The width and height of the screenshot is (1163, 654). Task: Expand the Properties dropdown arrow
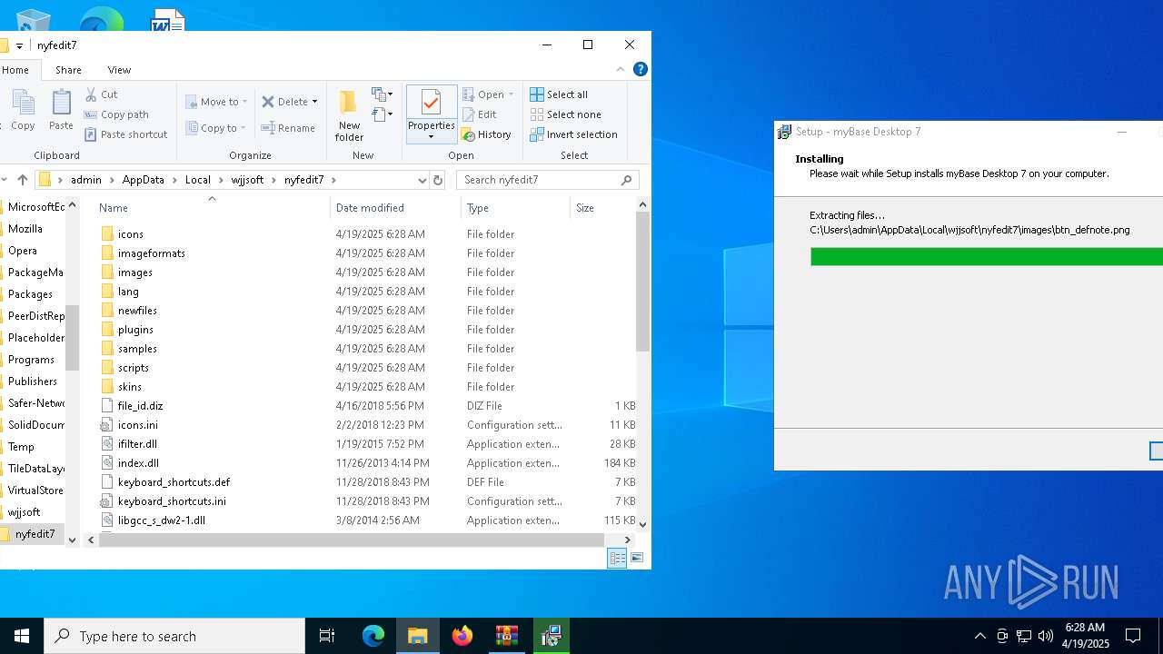pos(432,137)
